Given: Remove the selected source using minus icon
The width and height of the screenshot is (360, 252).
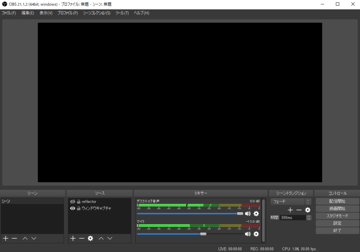Looking at the screenshot, I should point(81,238).
